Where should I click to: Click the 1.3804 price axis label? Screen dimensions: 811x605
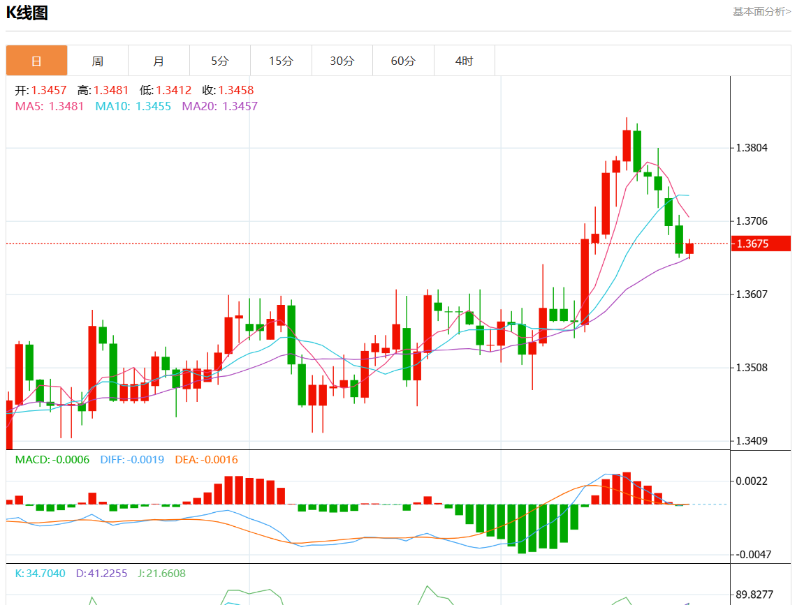click(752, 148)
